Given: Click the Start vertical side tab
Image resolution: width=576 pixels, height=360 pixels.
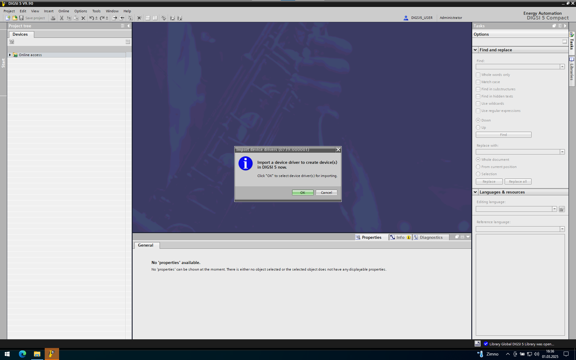Looking at the screenshot, I should [x=3, y=63].
